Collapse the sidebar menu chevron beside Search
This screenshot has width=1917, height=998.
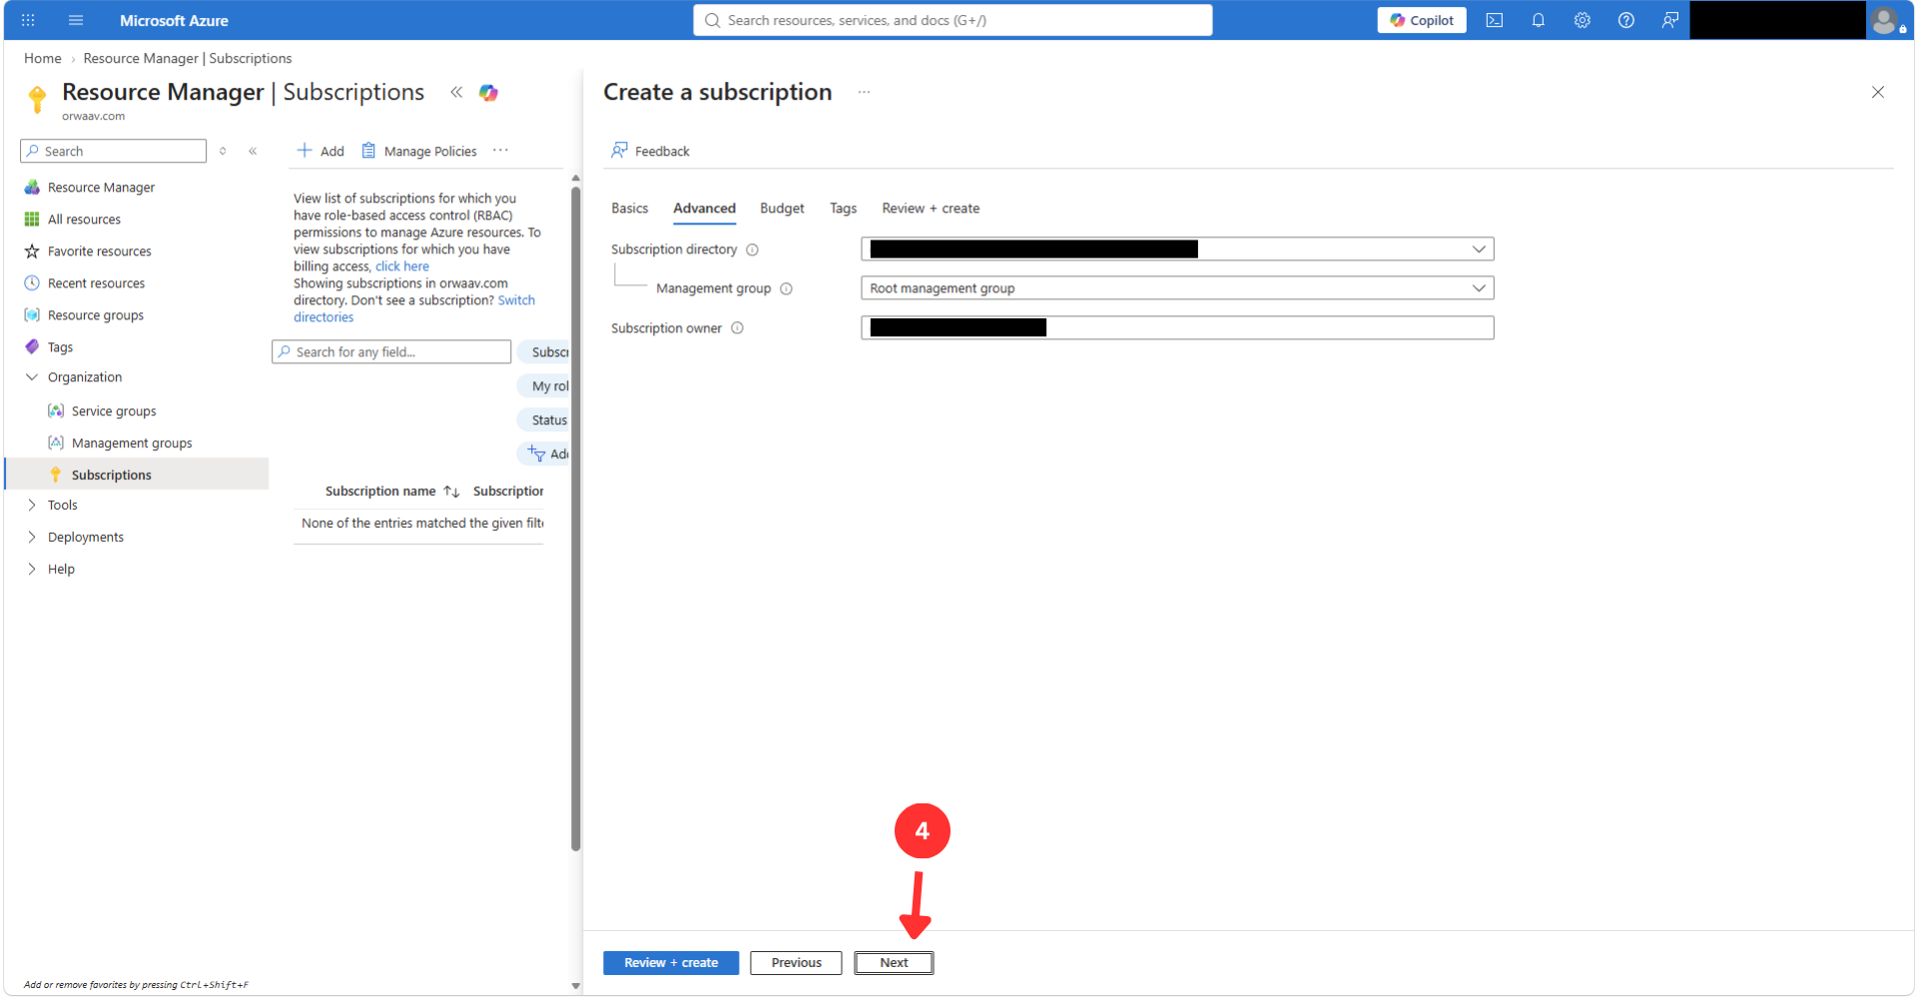pos(253,152)
